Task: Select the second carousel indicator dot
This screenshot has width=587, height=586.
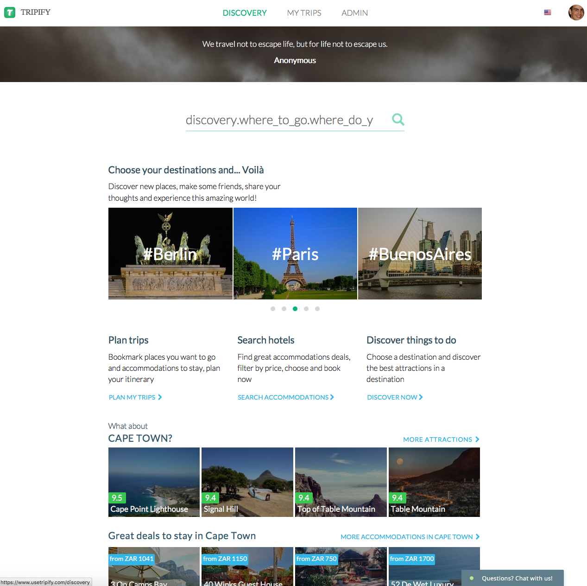Action: 284,308
